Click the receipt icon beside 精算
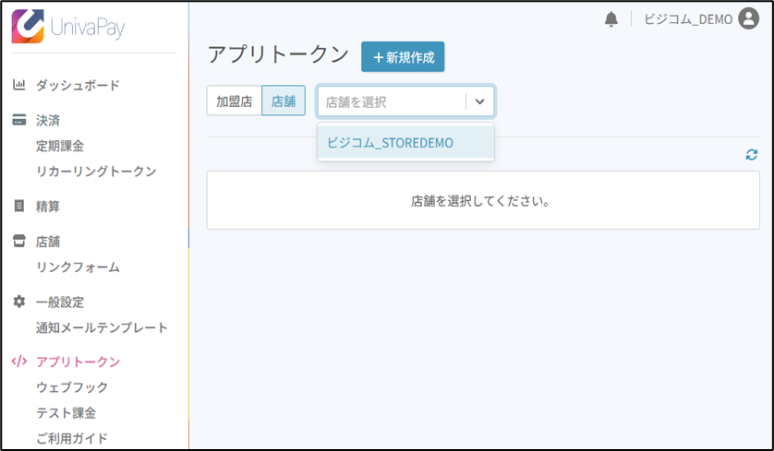This screenshot has height=451, width=774. pos(18,206)
